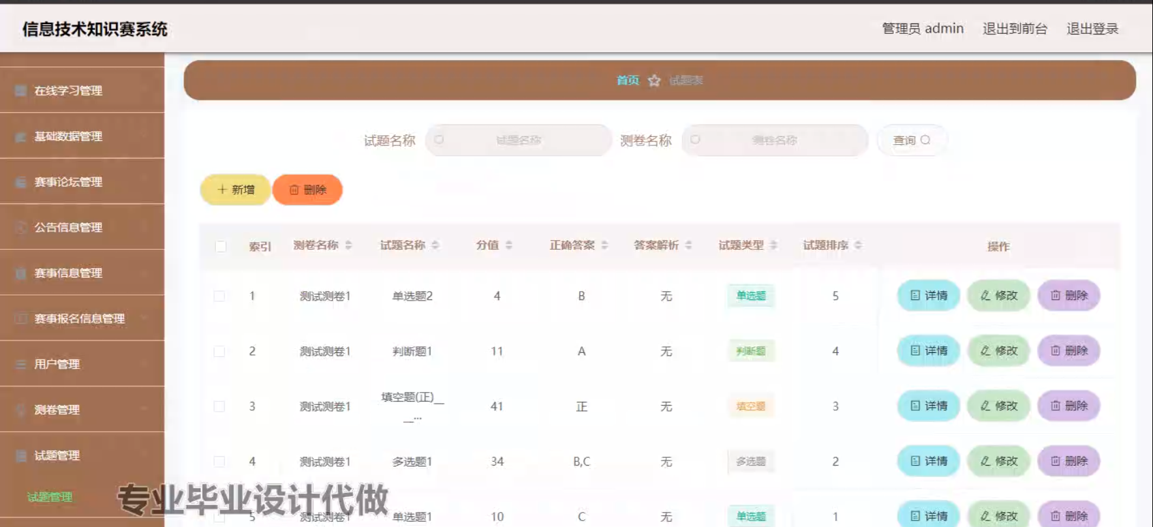Click purple 删除 for 单选题2 row

point(1069,295)
